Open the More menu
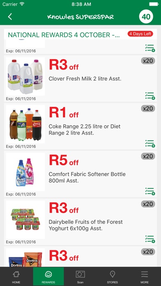The width and height of the screenshot is (161, 286). tap(145, 277)
